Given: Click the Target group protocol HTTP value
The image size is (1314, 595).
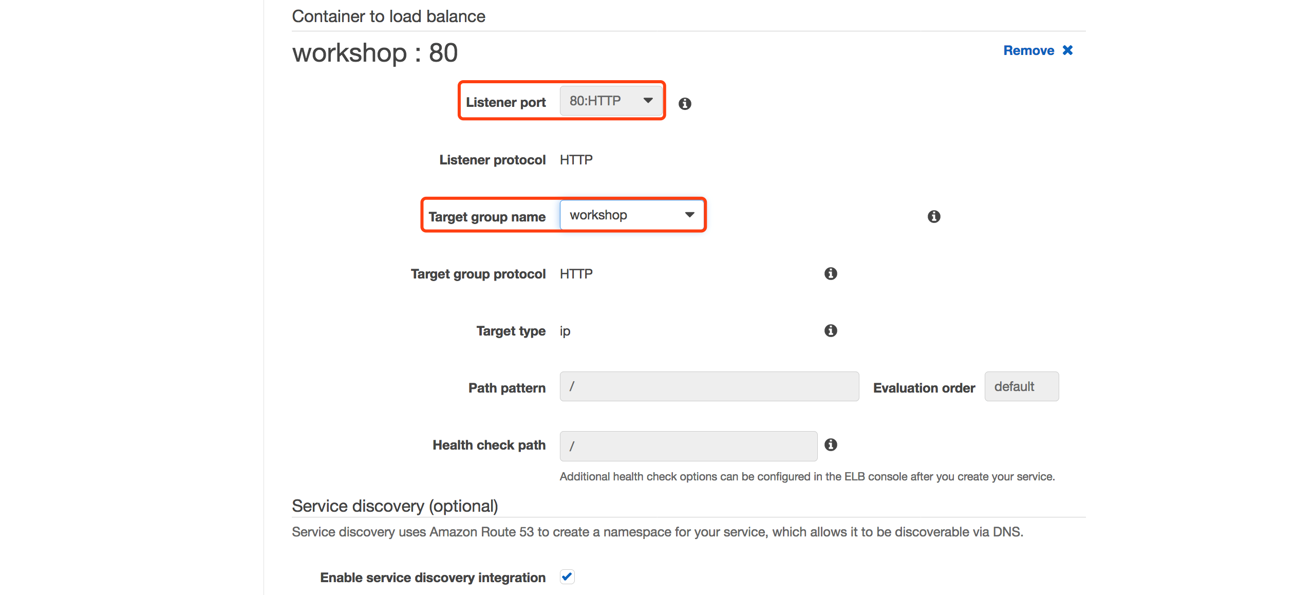Looking at the screenshot, I should (576, 274).
